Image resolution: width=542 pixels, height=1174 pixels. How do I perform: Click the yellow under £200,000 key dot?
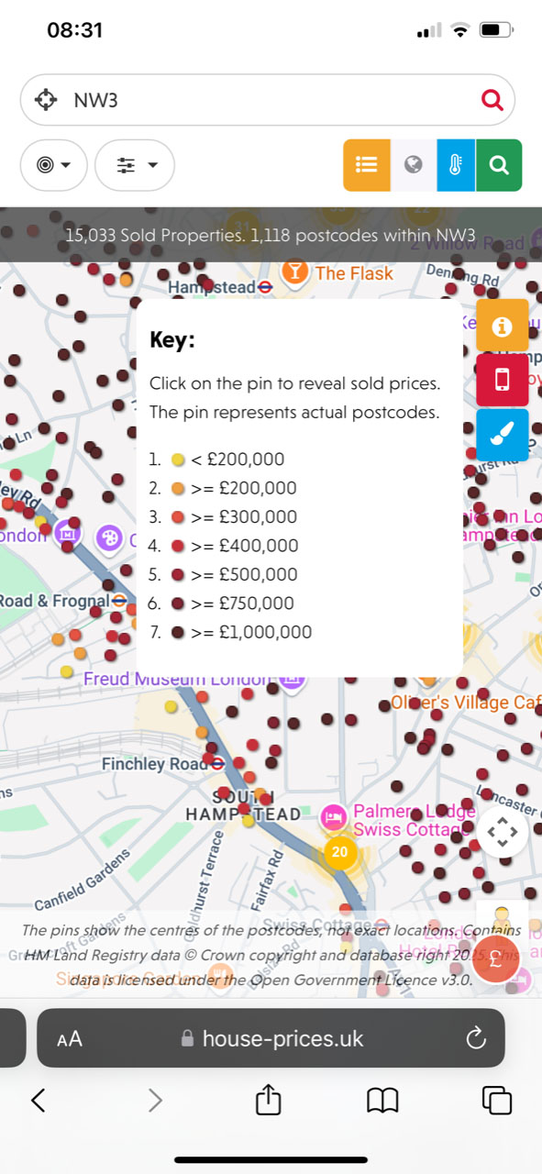[x=178, y=459]
